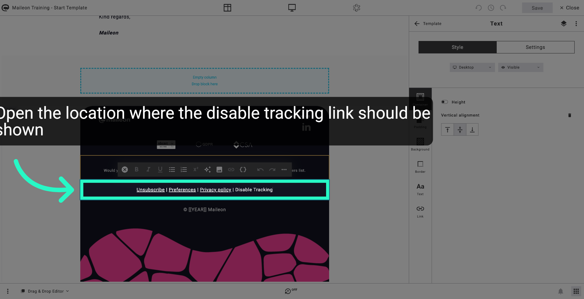Viewport: 584px width, 299px height.
Task: Insert a numbered list
Action: coord(184,170)
